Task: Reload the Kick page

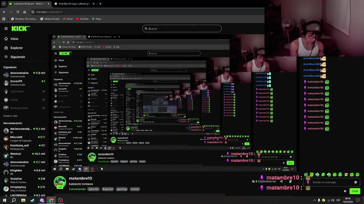Action: pyautogui.click(x=18, y=12)
